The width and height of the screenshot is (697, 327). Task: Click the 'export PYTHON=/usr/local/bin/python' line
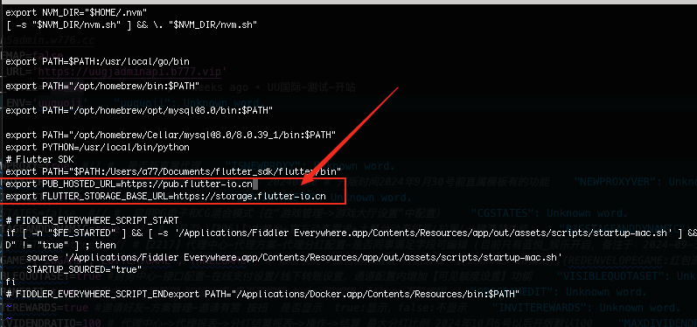tap(97, 147)
